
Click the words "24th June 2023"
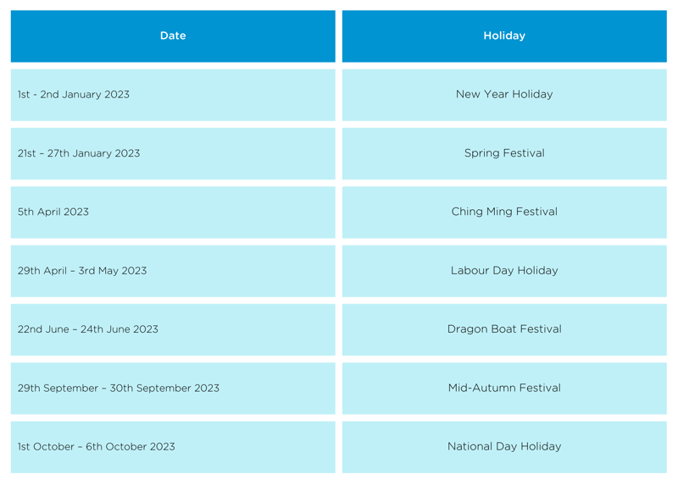(119, 329)
